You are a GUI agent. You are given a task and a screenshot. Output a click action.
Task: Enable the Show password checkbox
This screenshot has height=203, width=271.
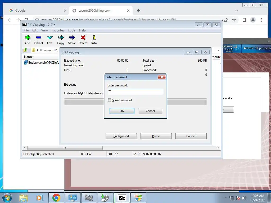(109, 100)
